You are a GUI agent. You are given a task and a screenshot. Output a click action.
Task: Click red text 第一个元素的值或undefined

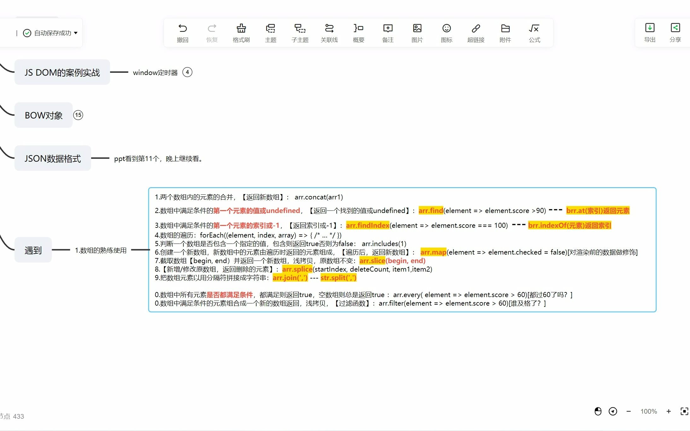click(257, 210)
